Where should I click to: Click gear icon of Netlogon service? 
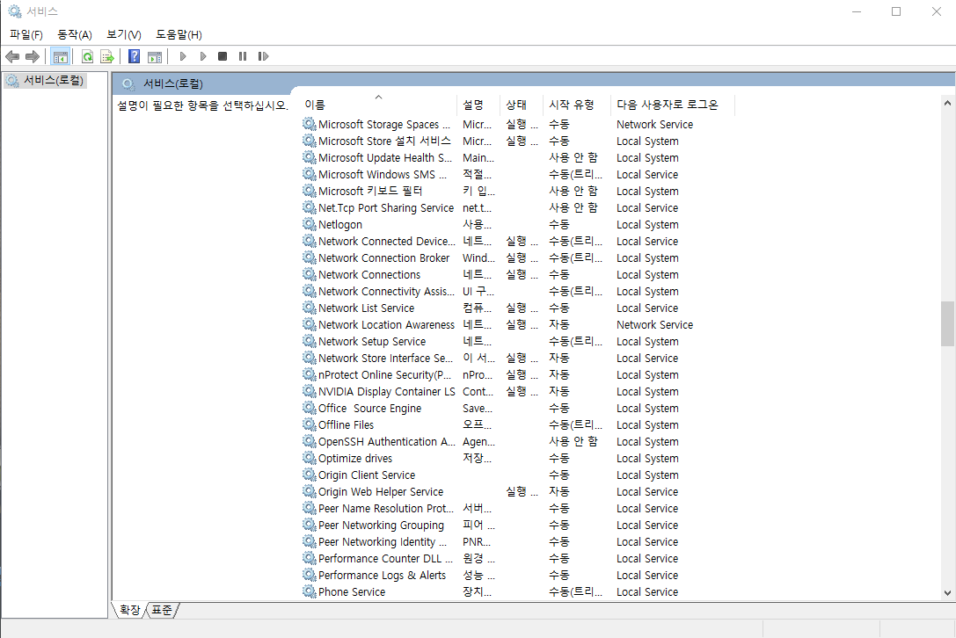click(x=310, y=224)
